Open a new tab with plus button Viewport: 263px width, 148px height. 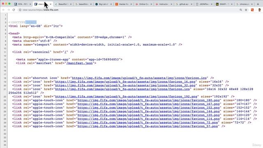point(258,4)
